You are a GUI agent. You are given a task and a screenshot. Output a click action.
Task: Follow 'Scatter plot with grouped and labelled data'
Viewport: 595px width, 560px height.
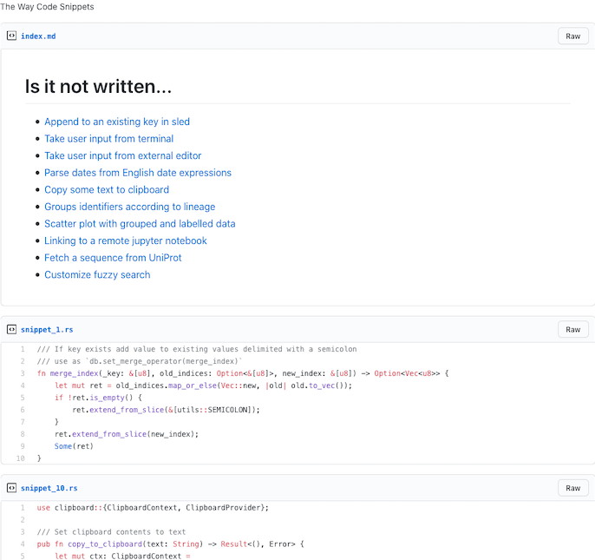click(x=140, y=224)
